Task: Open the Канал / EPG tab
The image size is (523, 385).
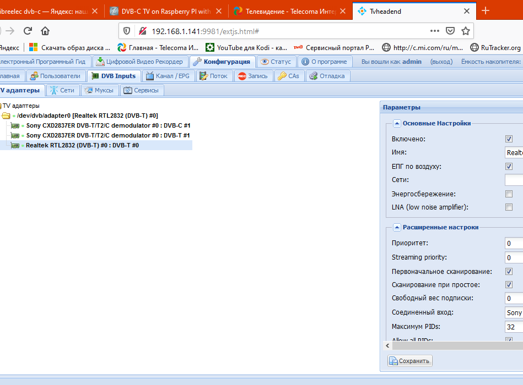Action: point(168,76)
